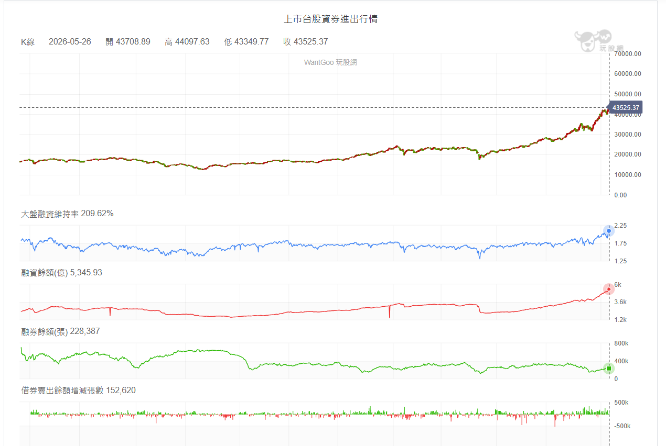Click the 400k axis label

pos(621,361)
